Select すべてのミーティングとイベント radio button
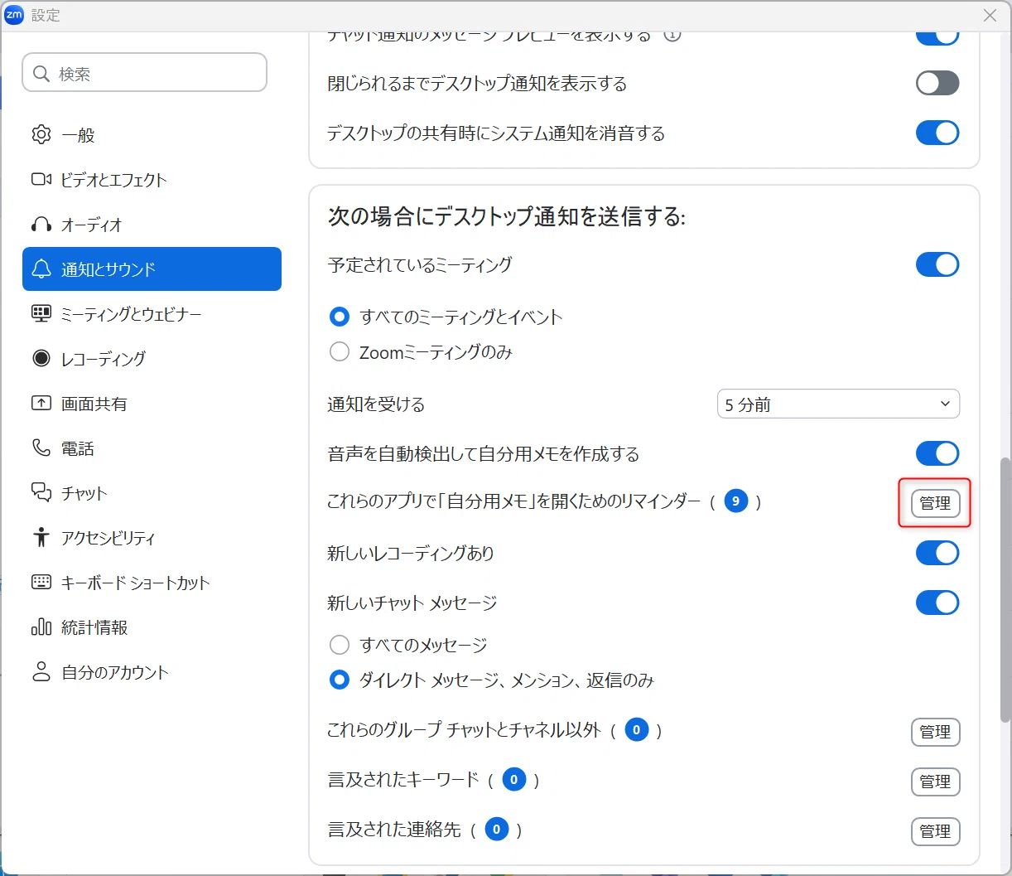1012x876 pixels. [340, 317]
